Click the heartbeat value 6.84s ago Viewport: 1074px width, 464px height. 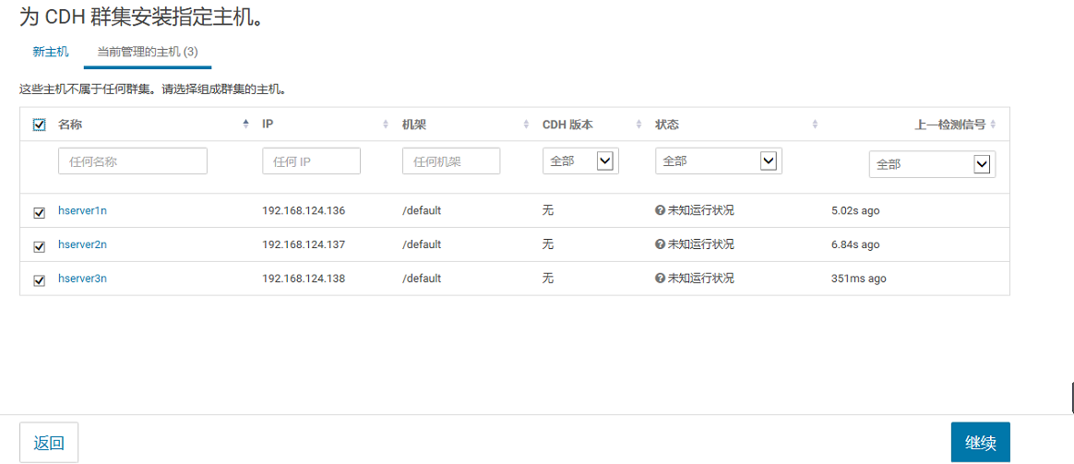tap(854, 244)
